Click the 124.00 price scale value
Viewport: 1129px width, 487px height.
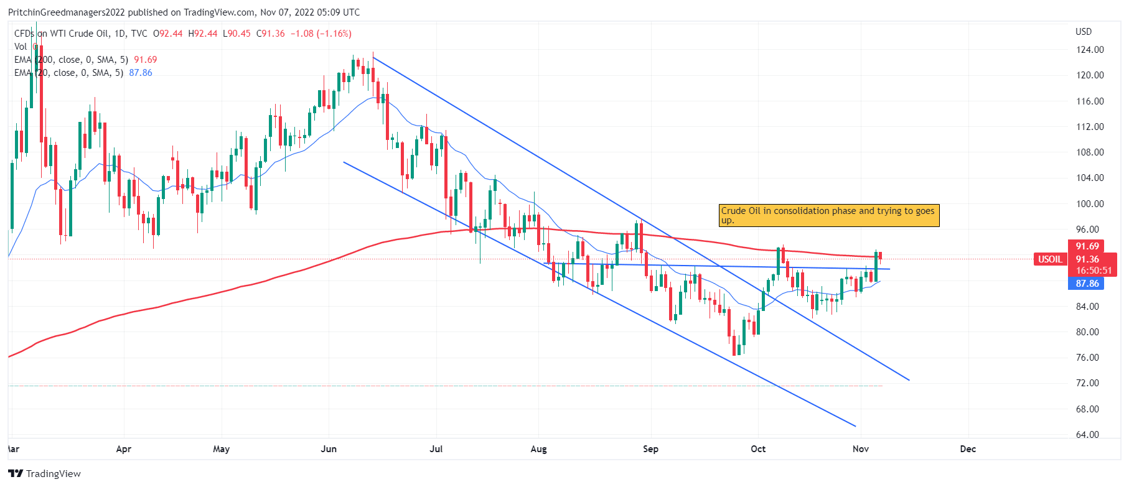1090,50
